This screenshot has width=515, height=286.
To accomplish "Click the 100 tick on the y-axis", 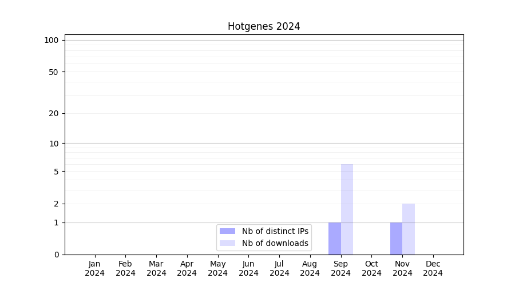I will click(x=51, y=40).
